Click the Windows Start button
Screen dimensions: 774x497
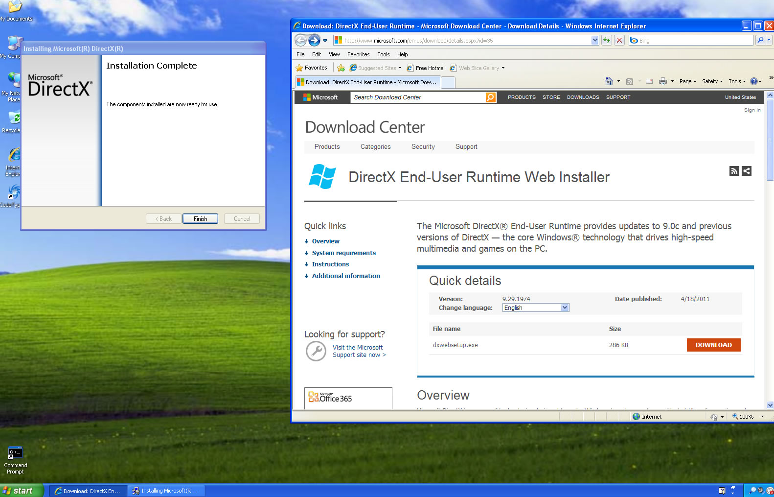22,491
